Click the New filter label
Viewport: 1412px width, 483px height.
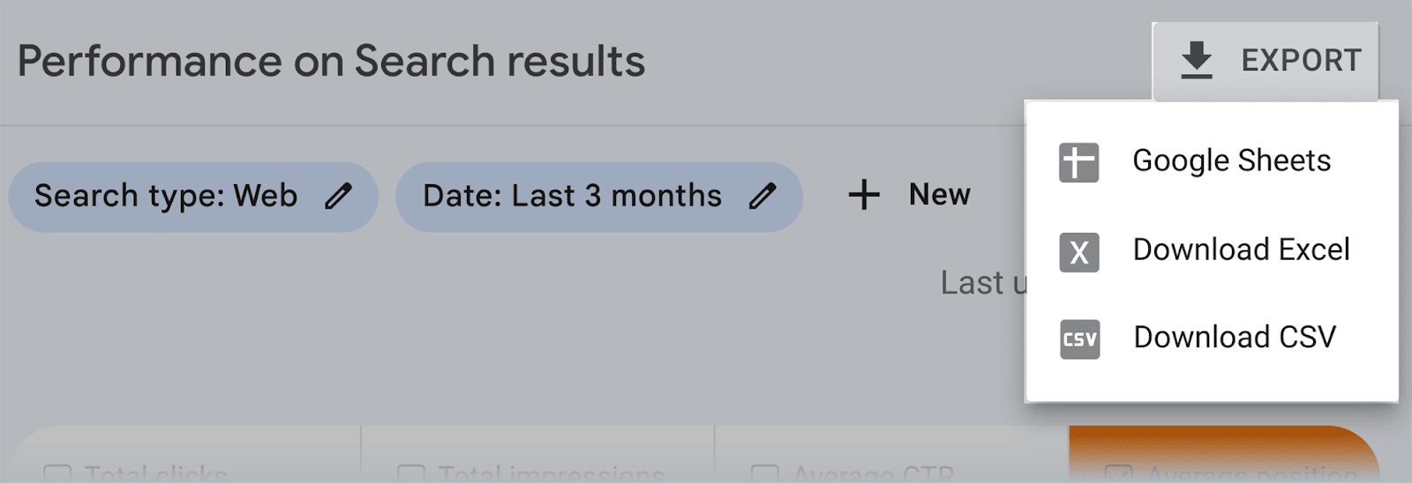(x=939, y=195)
